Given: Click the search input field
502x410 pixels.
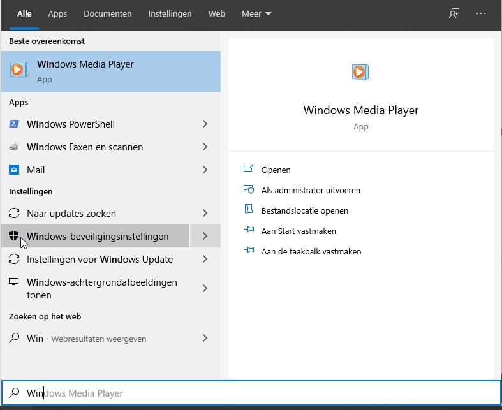Looking at the screenshot, I should (x=255, y=393).
